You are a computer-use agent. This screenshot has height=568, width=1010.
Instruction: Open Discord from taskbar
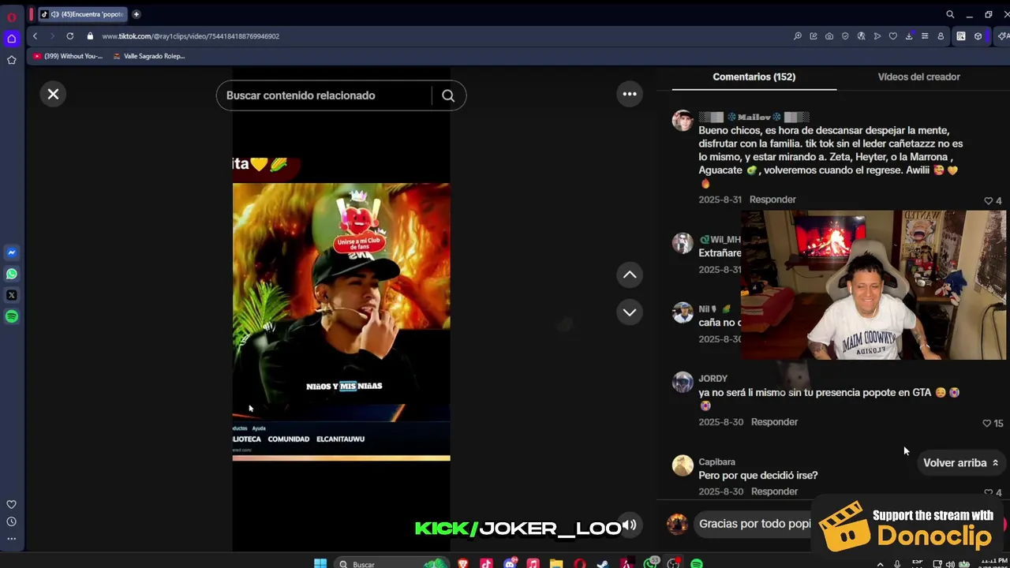pyautogui.click(x=510, y=563)
